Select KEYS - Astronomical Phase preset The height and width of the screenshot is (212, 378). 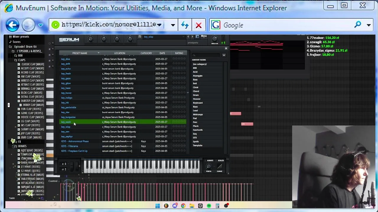pos(75,141)
